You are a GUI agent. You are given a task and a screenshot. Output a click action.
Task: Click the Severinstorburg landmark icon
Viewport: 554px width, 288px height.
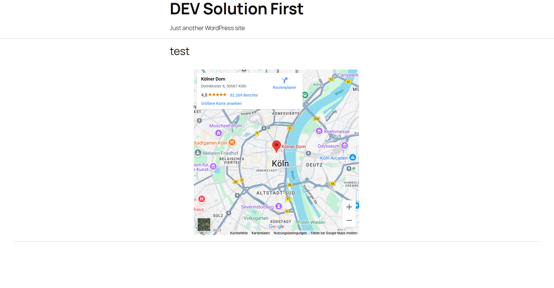(x=279, y=206)
